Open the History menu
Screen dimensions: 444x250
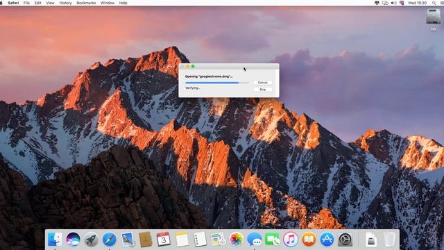pyautogui.click(x=65, y=3)
